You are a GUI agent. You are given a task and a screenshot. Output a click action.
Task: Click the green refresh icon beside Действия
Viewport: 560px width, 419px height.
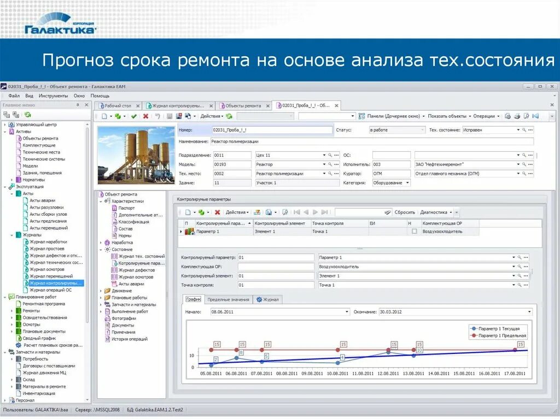[x=229, y=116]
